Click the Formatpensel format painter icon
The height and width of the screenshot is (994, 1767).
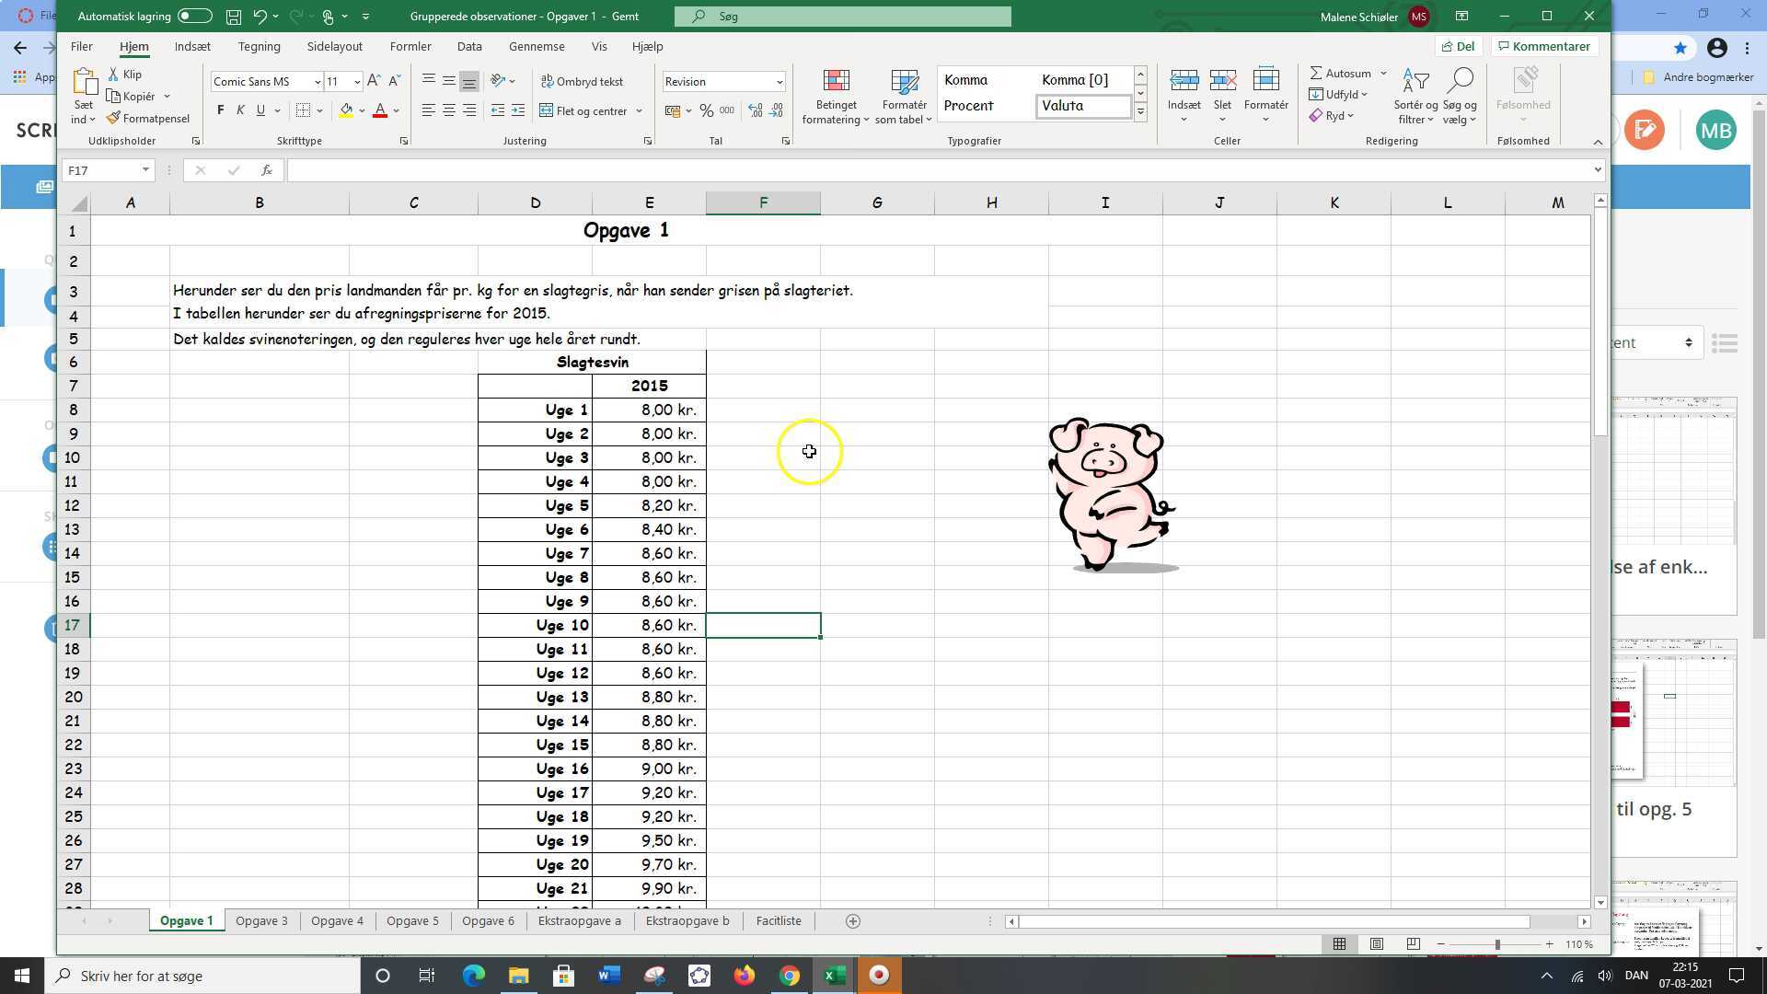tap(114, 119)
